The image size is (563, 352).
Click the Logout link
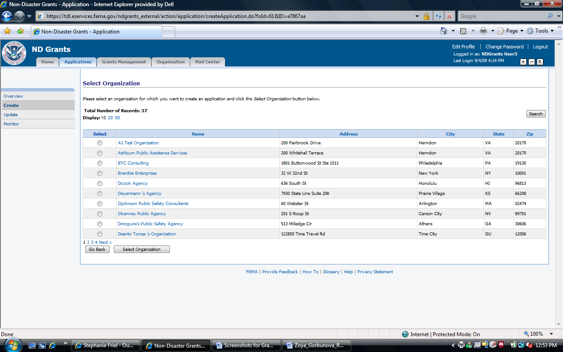[540, 47]
